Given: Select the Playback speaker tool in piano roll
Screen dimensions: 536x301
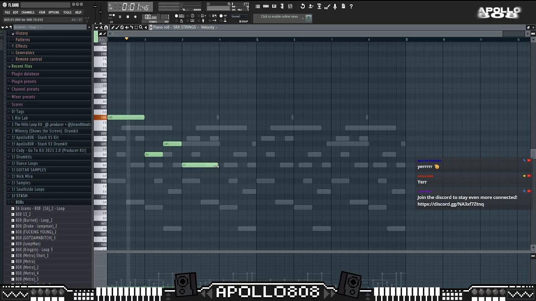Looking at the screenshot, I should [145, 27].
